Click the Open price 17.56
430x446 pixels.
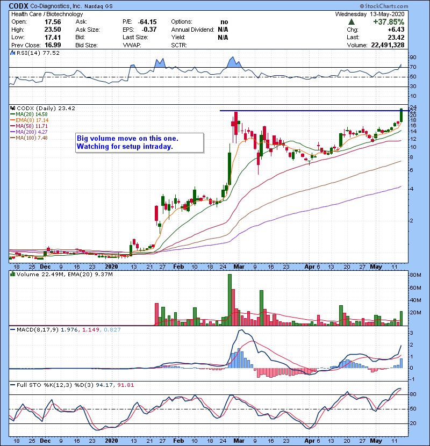tap(53, 22)
